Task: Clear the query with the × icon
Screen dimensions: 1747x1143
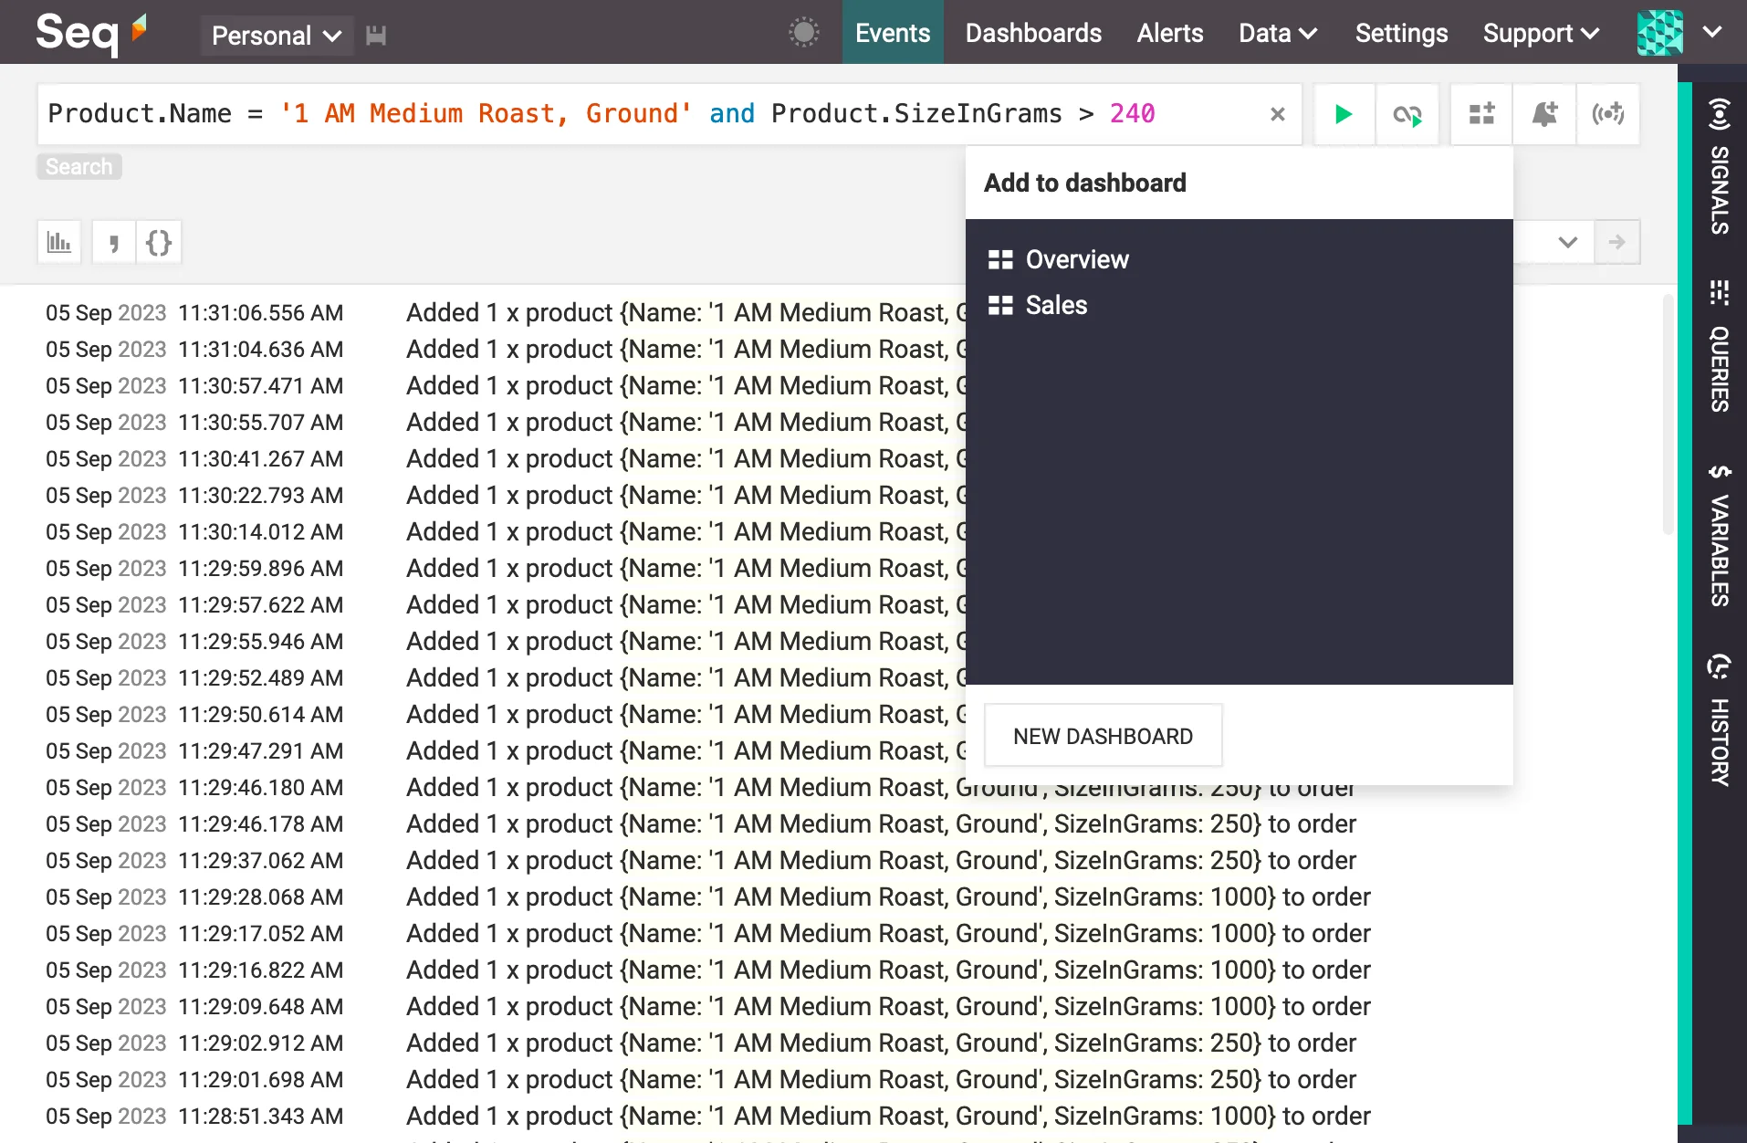Action: (x=1276, y=114)
